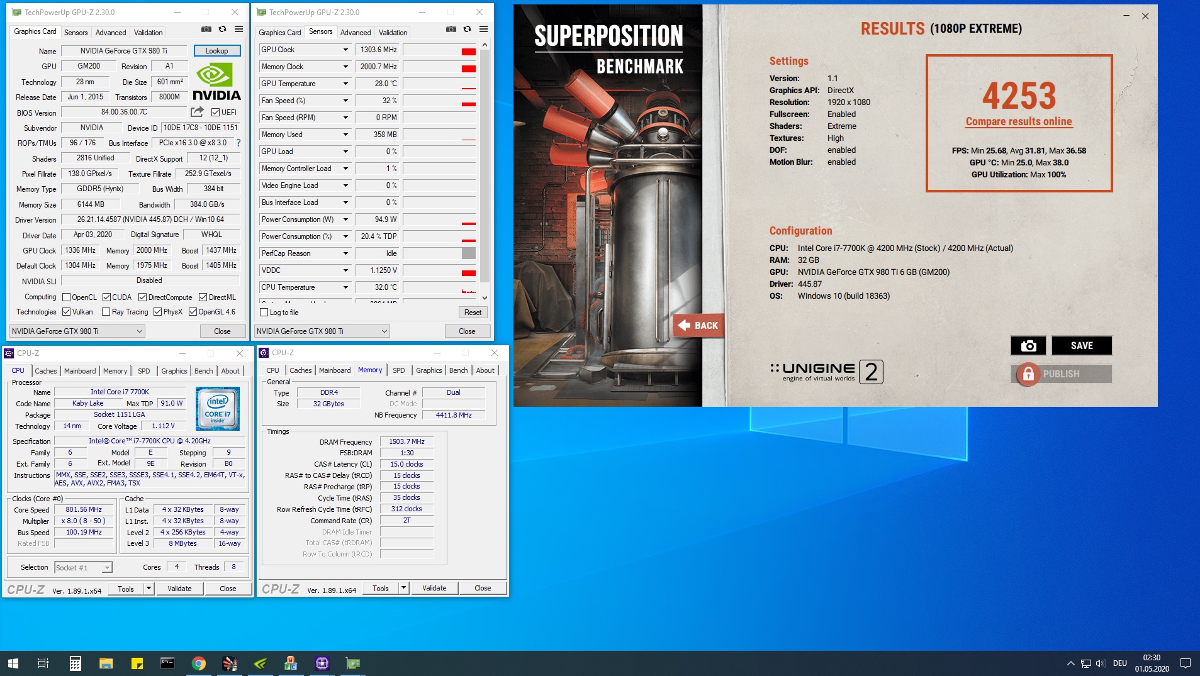Open Sticky Notes from the taskbar
The image size is (1200, 676).
[x=137, y=663]
